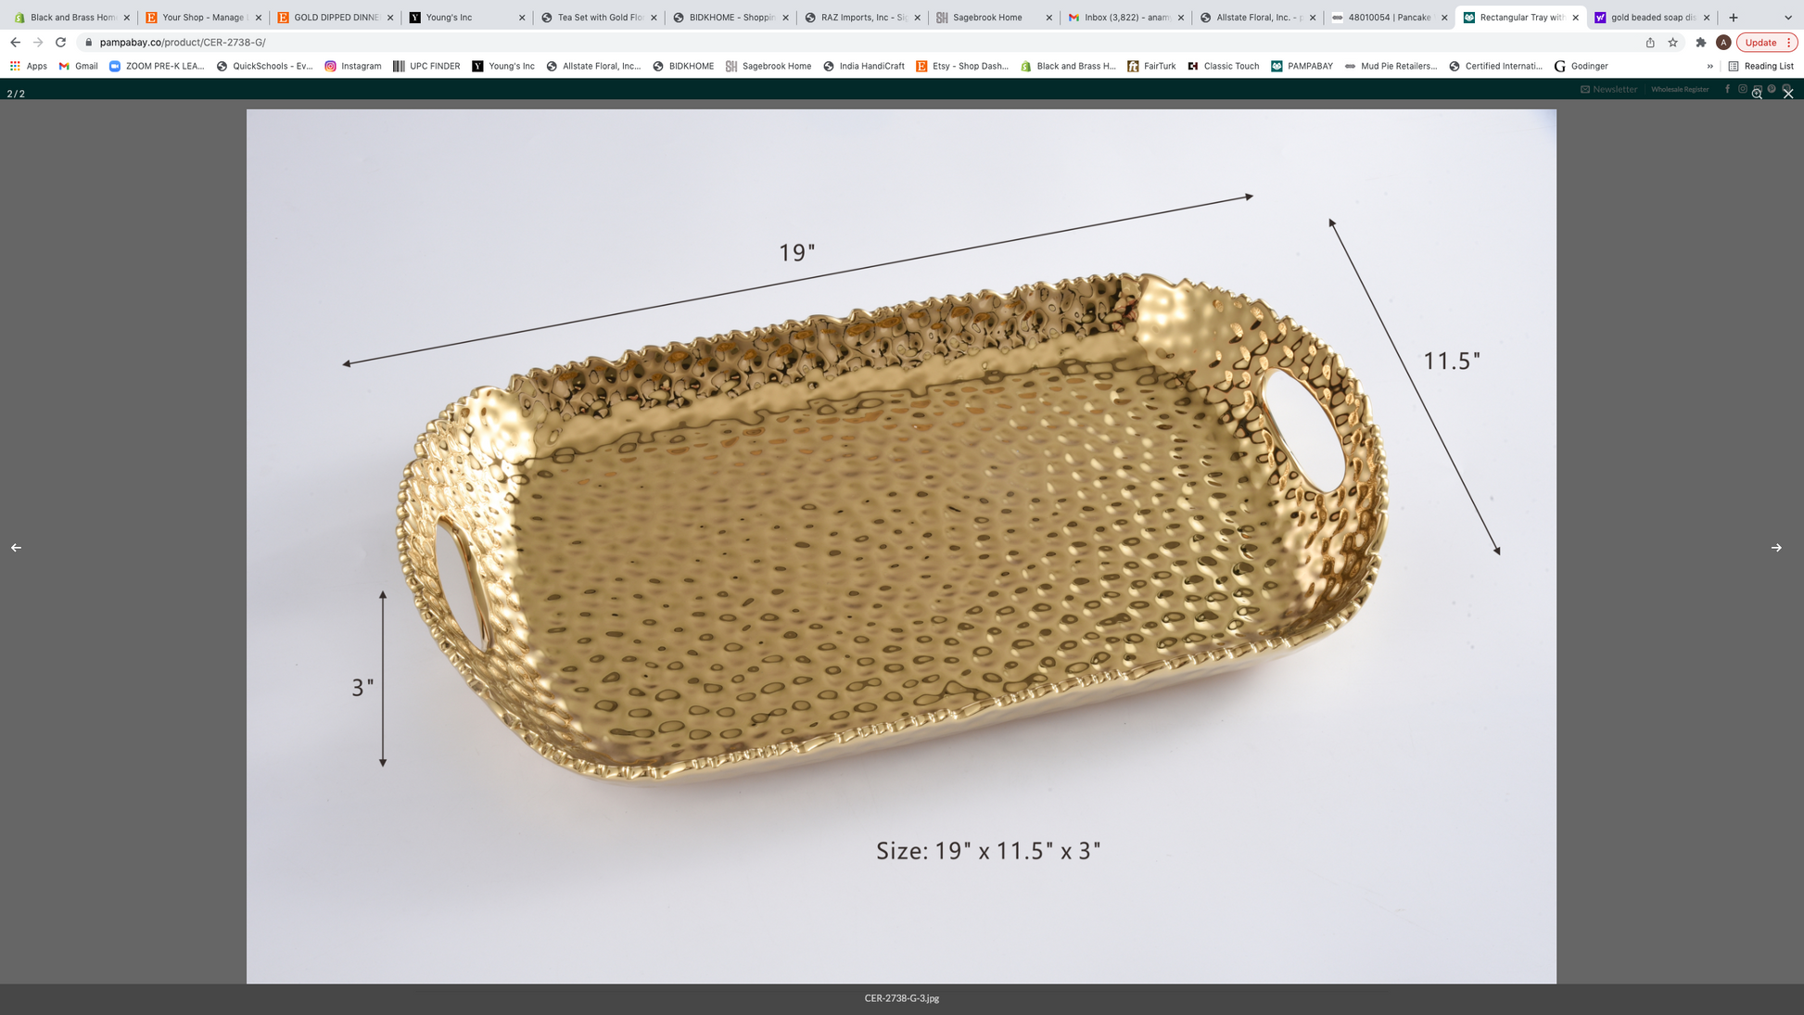
Task: Bookmark this page with the star icon
Action: tap(1672, 43)
